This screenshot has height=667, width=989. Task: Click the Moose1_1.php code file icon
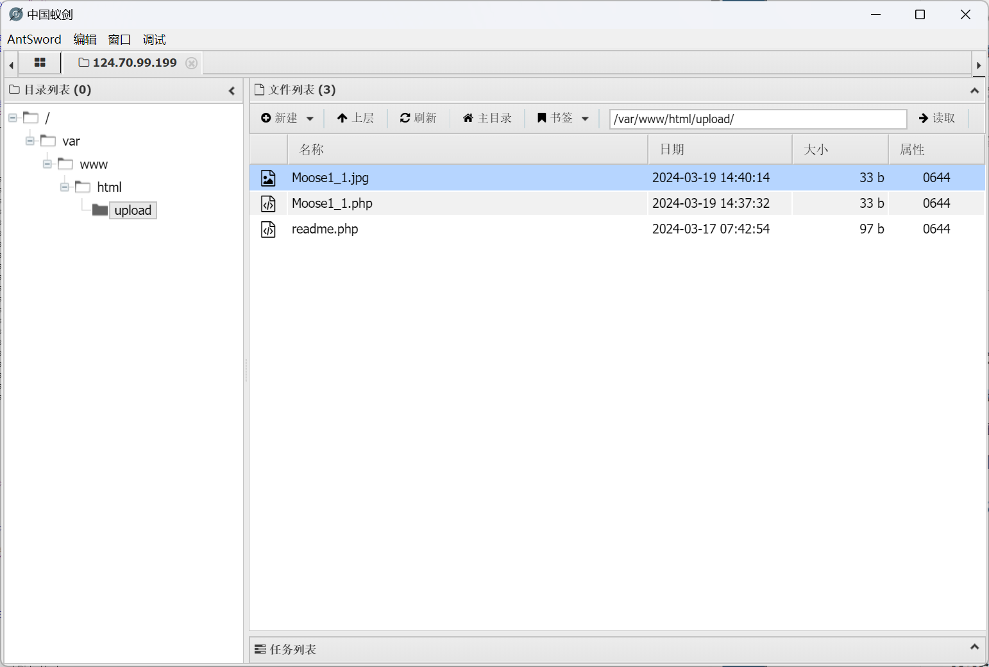[268, 204]
